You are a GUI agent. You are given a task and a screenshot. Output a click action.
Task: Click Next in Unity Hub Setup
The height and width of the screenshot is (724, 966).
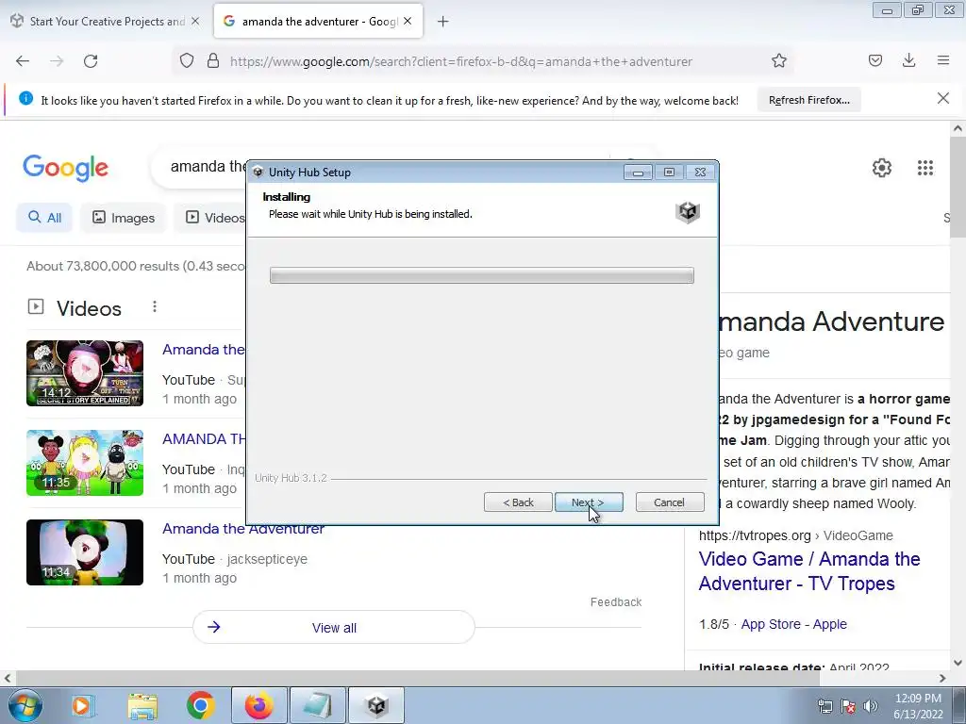589,502
